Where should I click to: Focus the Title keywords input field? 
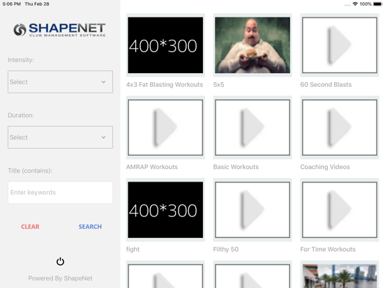pyautogui.click(x=60, y=192)
